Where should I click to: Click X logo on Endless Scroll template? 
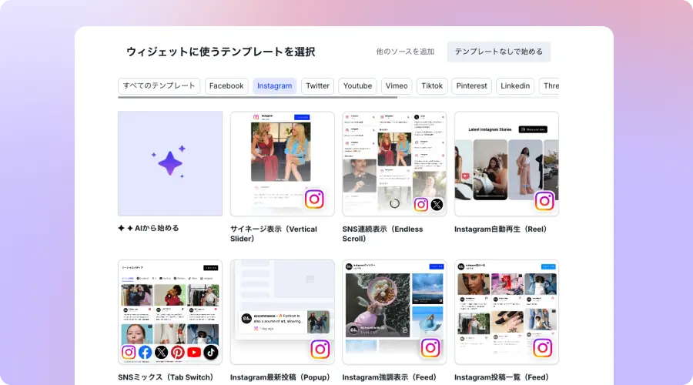(x=437, y=205)
